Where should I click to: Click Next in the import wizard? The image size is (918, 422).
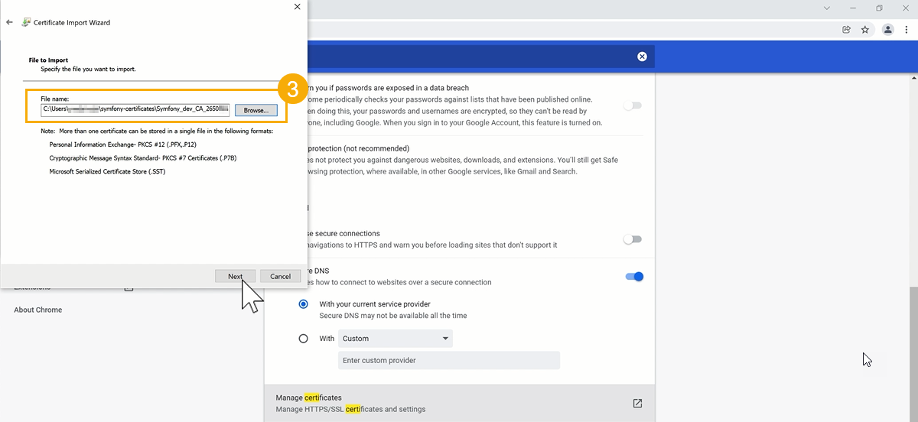click(235, 276)
